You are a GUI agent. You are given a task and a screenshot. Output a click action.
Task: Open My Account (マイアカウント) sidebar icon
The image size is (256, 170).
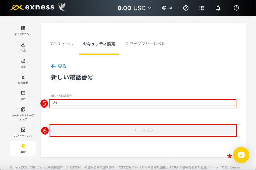[x=23, y=30]
